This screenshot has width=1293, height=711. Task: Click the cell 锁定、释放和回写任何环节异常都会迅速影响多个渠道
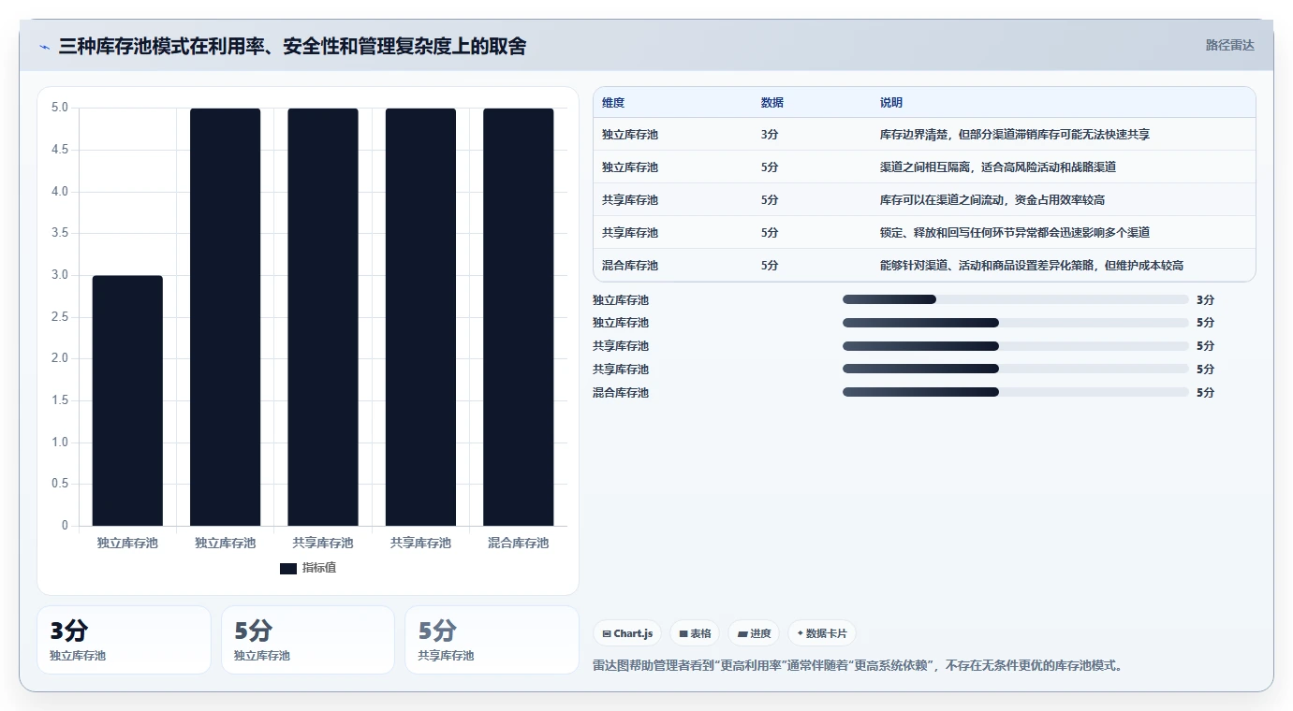[x=1015, y=233]
